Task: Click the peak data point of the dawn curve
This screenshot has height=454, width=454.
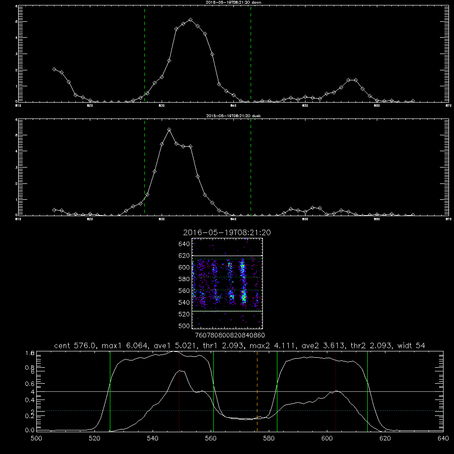Action: pyautogui.click(x=190, y=20)
